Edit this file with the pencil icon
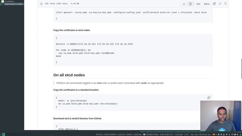This screenshot has height=136, width=242. click(x=220, y=4)
